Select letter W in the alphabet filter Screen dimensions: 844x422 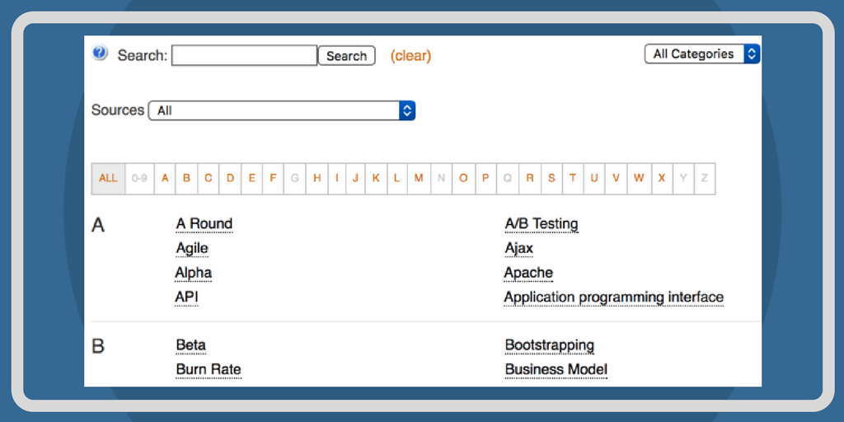click(x=639, y=178)
